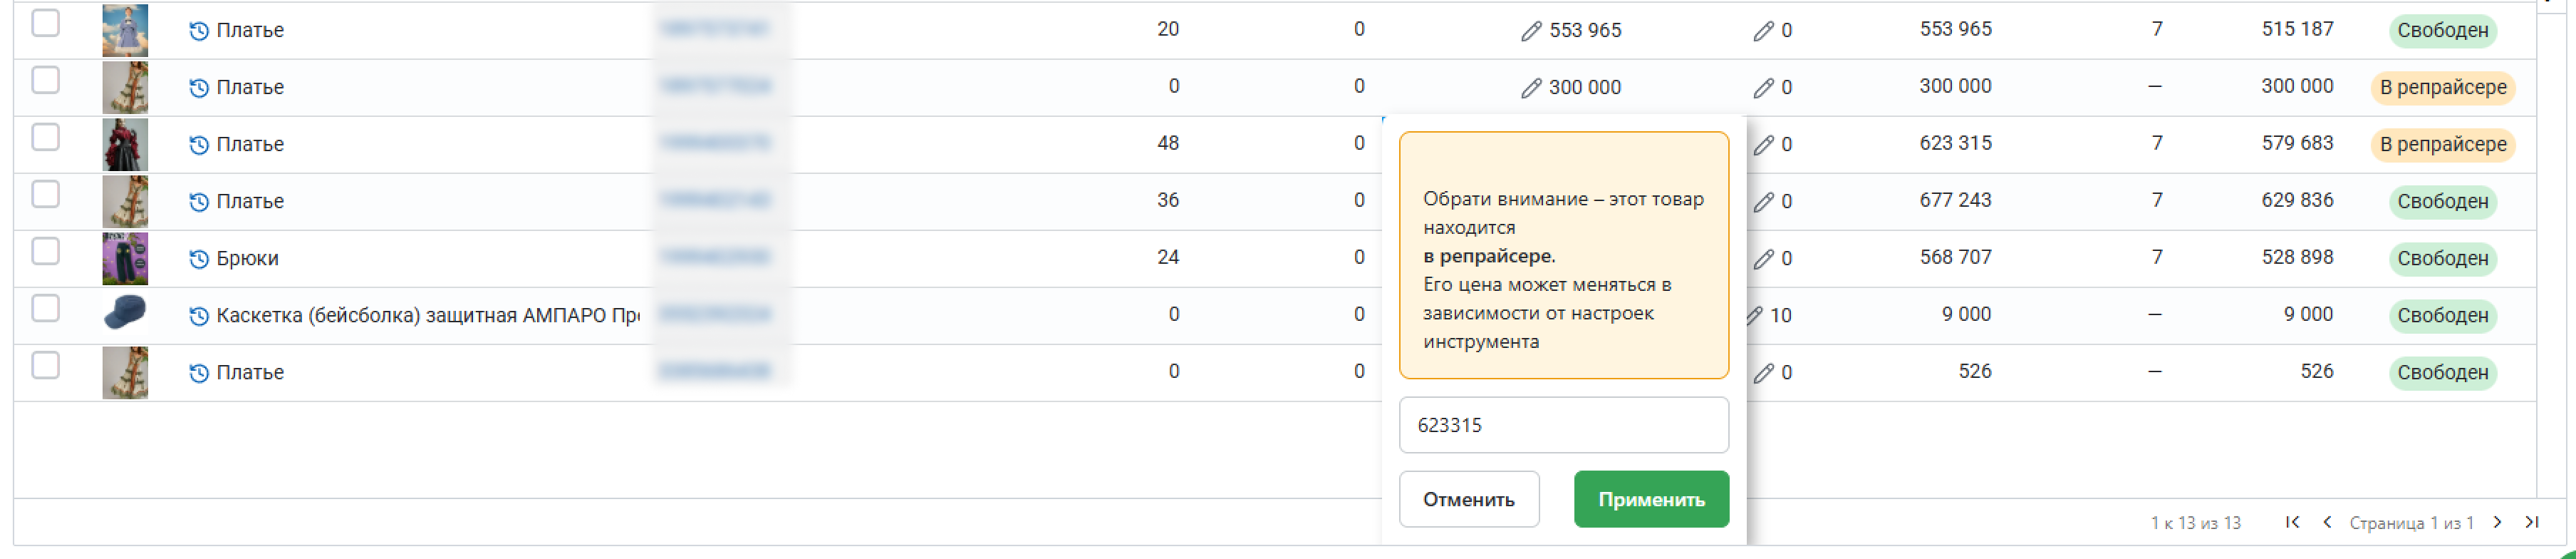
Task: Go to the previous page using the arrow
Action: click(2327, 522)
